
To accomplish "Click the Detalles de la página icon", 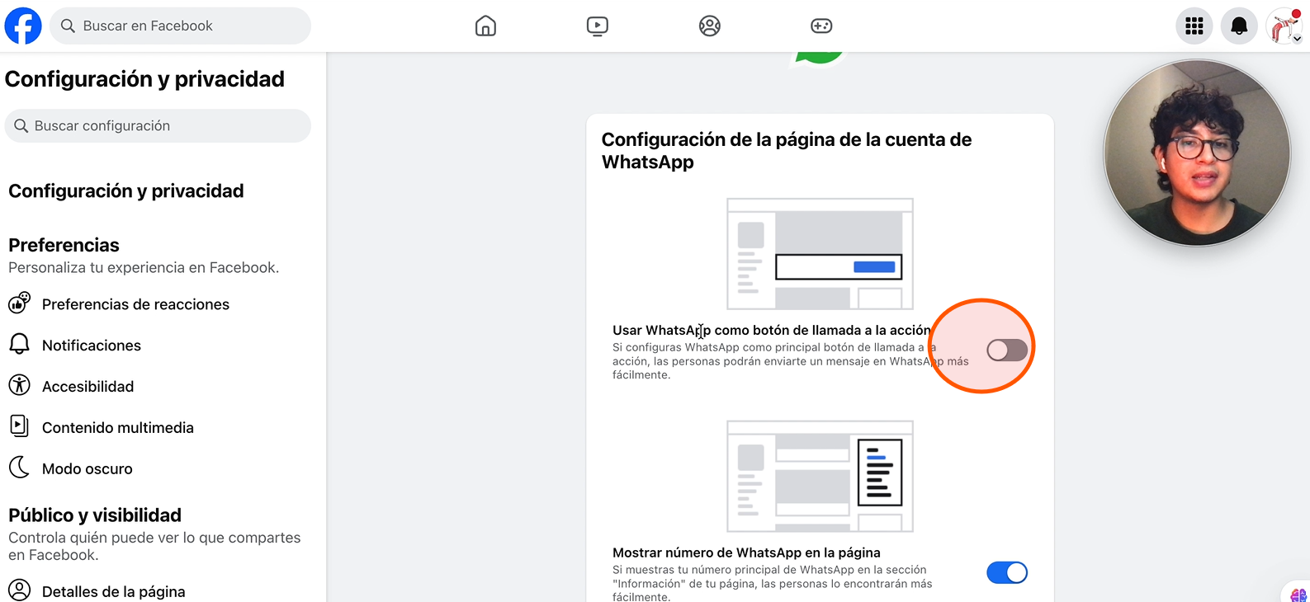I will (19, 590).
